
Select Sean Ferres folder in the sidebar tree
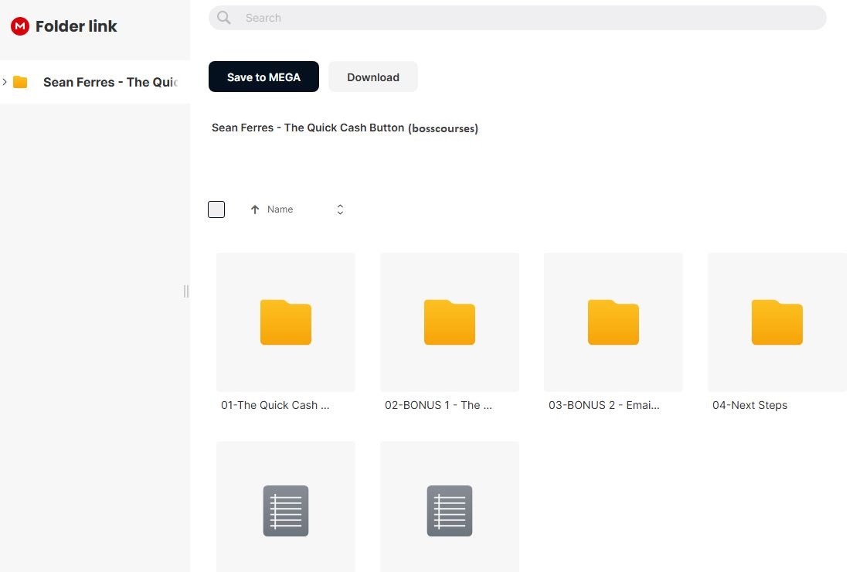tap(110, 82)
